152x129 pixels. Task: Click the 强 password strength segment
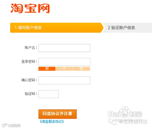click(x=81, y=69)
